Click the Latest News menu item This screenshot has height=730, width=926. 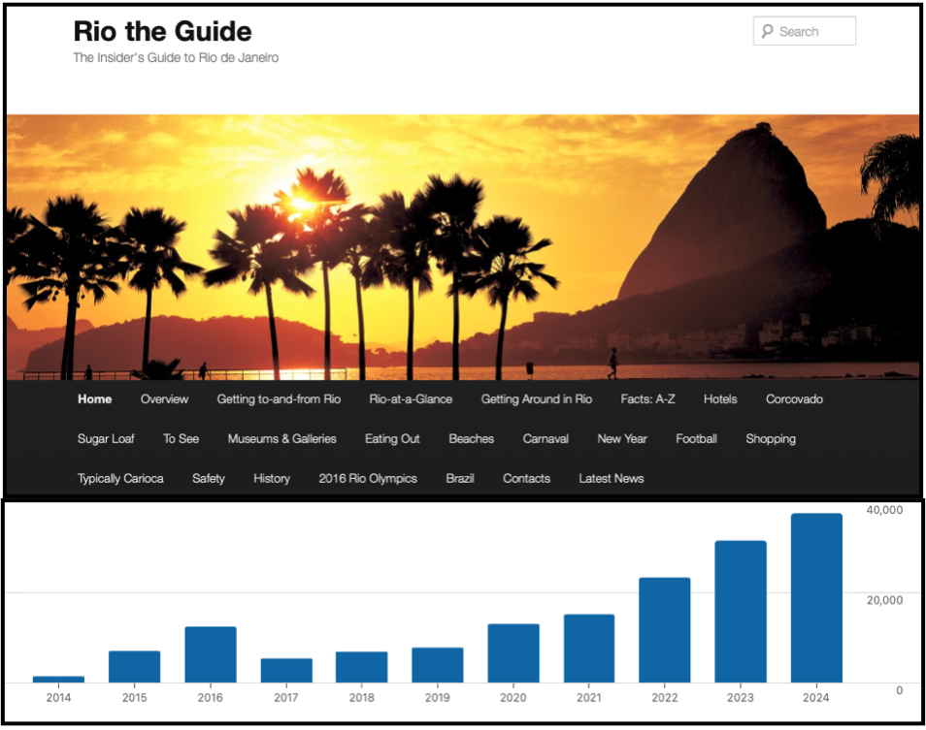click(x=611, y=479)
